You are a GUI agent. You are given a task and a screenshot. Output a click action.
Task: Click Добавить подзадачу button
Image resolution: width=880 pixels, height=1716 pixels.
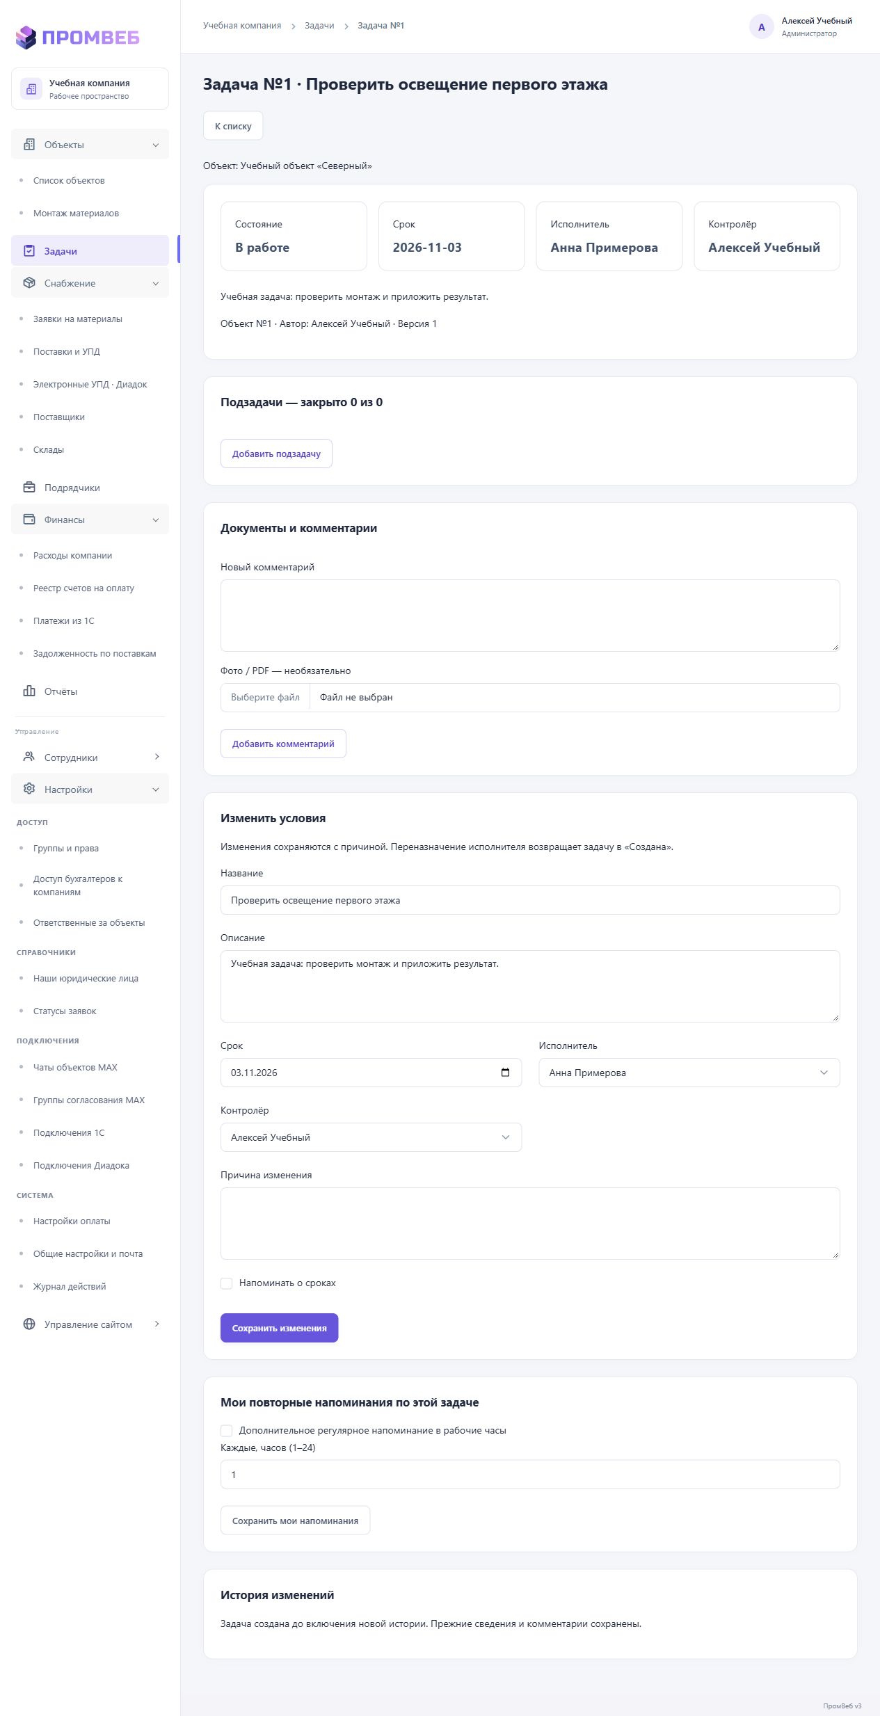276,454
